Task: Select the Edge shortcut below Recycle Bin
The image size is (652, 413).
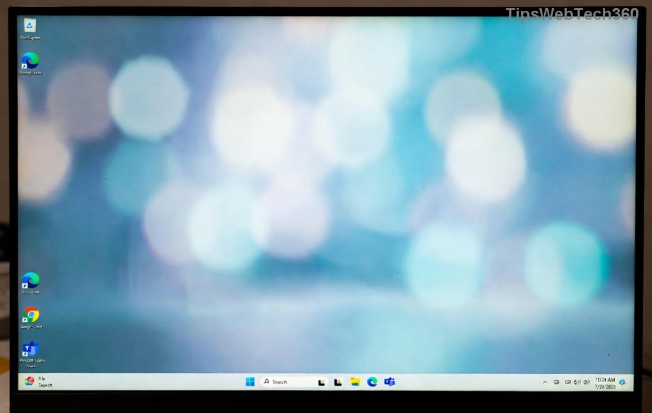Action: tap(30, 60)
